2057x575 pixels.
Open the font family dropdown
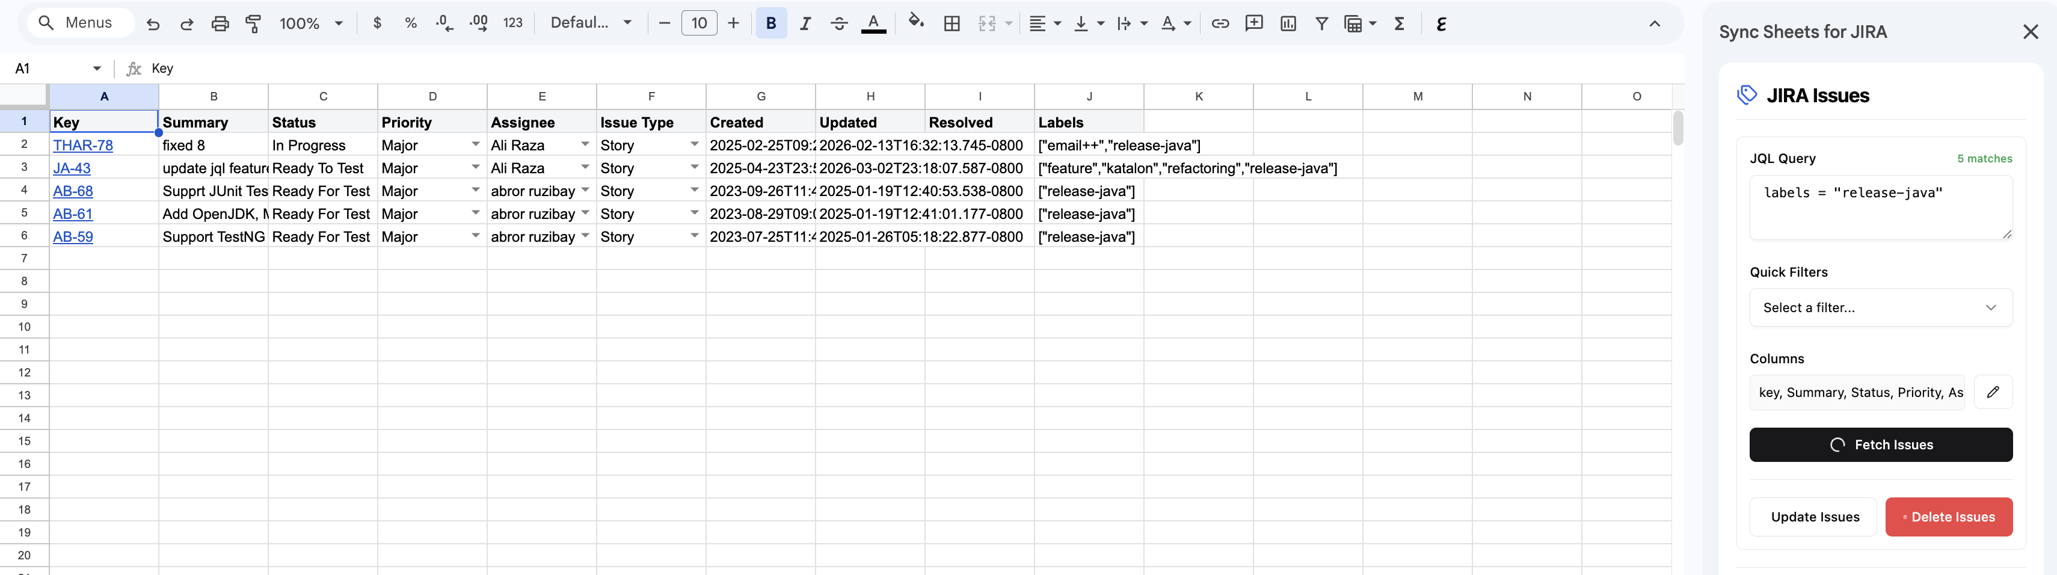(x=591, y=23)
